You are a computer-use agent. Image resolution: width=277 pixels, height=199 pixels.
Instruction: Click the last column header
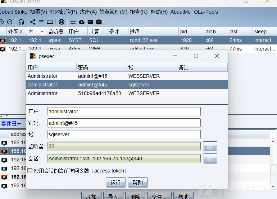coord(240,32)
